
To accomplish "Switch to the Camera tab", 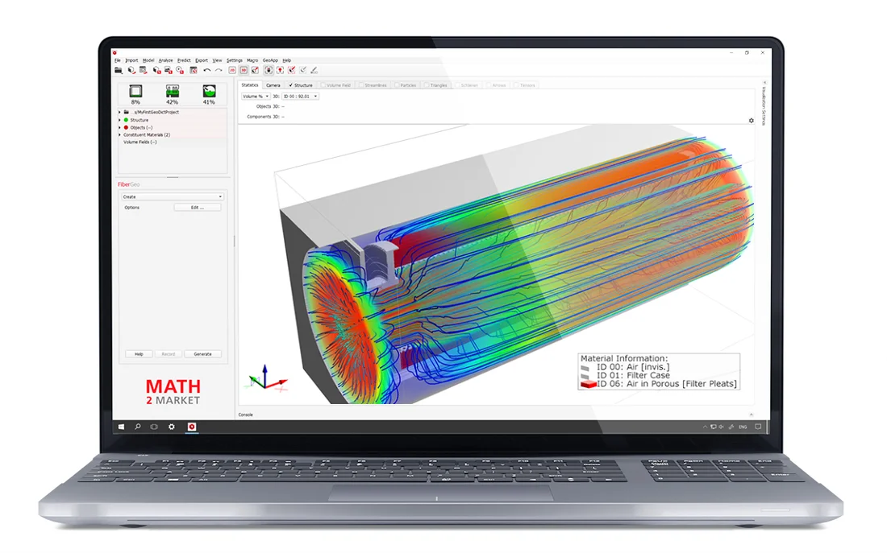I will click(x=273, y=85).
